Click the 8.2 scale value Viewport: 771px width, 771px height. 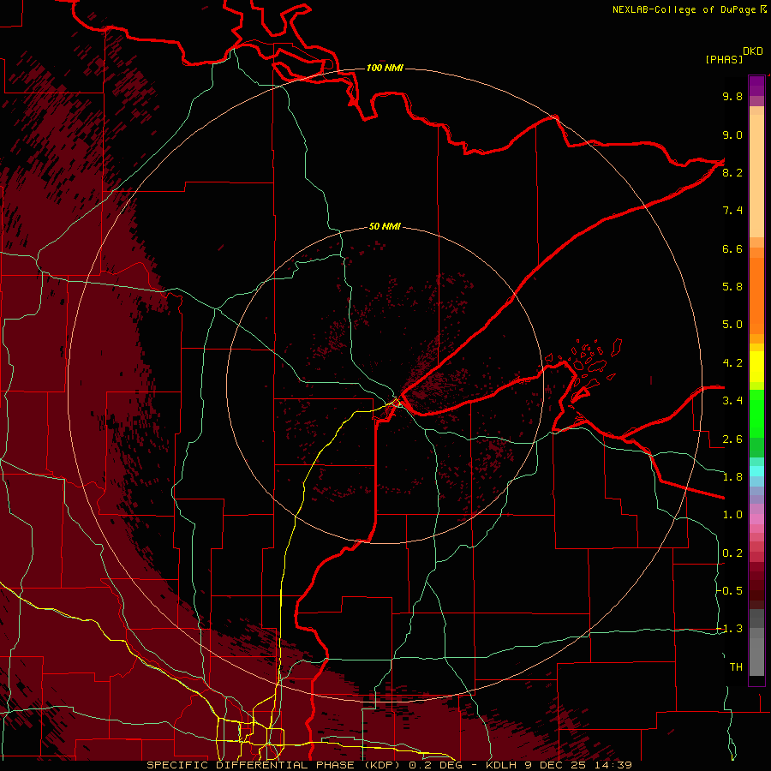(x=732, y=172)
